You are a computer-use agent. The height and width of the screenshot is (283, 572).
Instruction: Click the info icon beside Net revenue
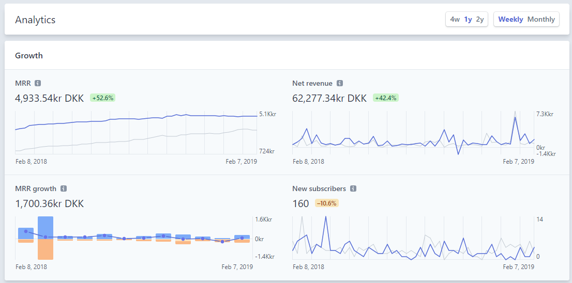coord(340,83)
